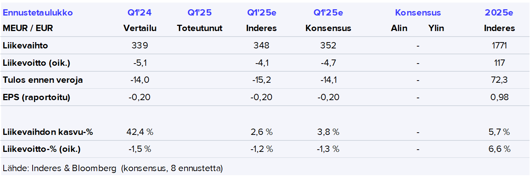The image size is (531, 177).
Task: Select the Liikevaihto row label
Action: coord(25,46)
